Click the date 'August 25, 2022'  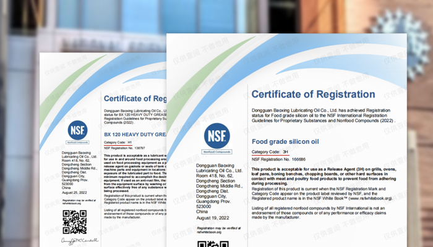(74, 193)
